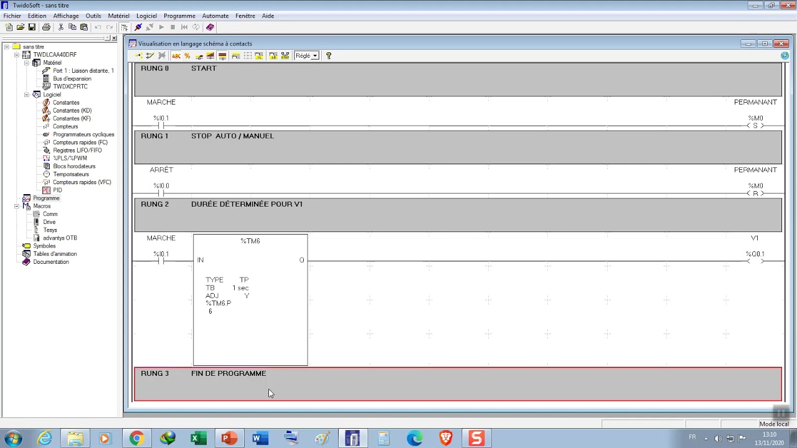The image size is (797, 448).
Task: Select Programme in the browser tree
Action: [46, 198]
